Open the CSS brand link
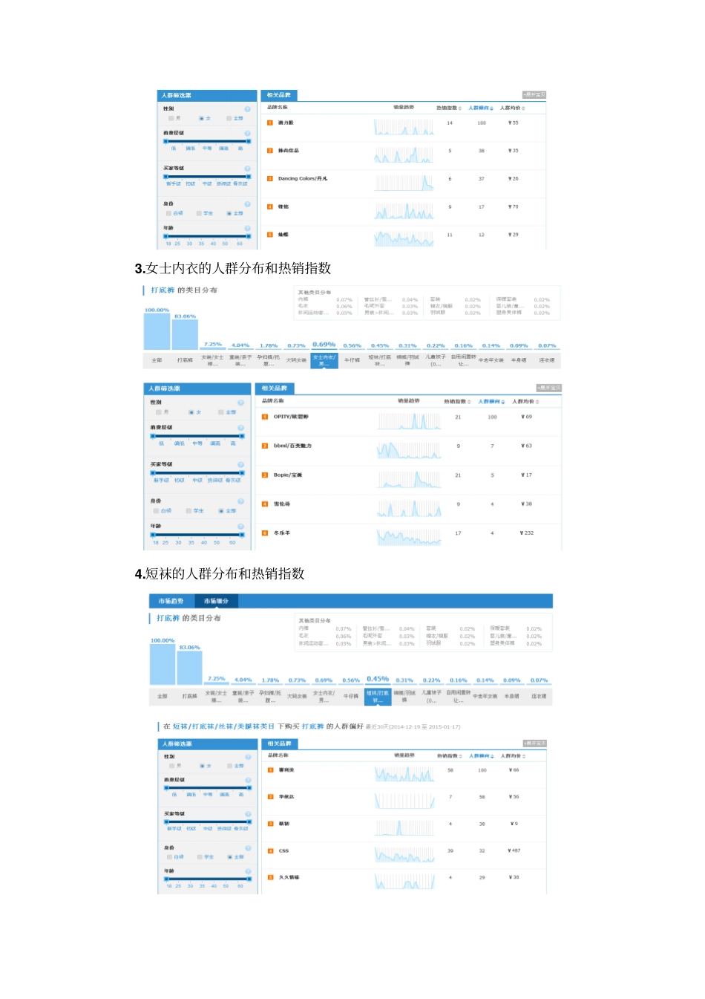Viewport: 705px width, 999px height. tap(283, 850)
